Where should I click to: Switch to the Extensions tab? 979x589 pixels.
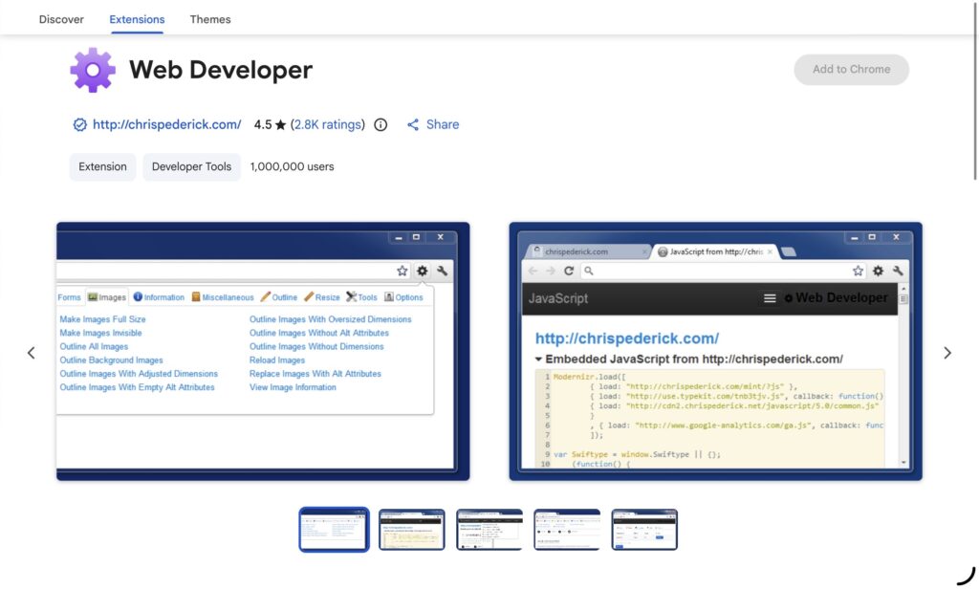(137, 19)
